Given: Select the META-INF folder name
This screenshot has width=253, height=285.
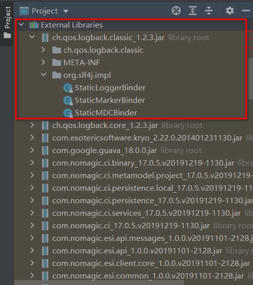Looking at the screenshot, I should (x=82, y=63).
